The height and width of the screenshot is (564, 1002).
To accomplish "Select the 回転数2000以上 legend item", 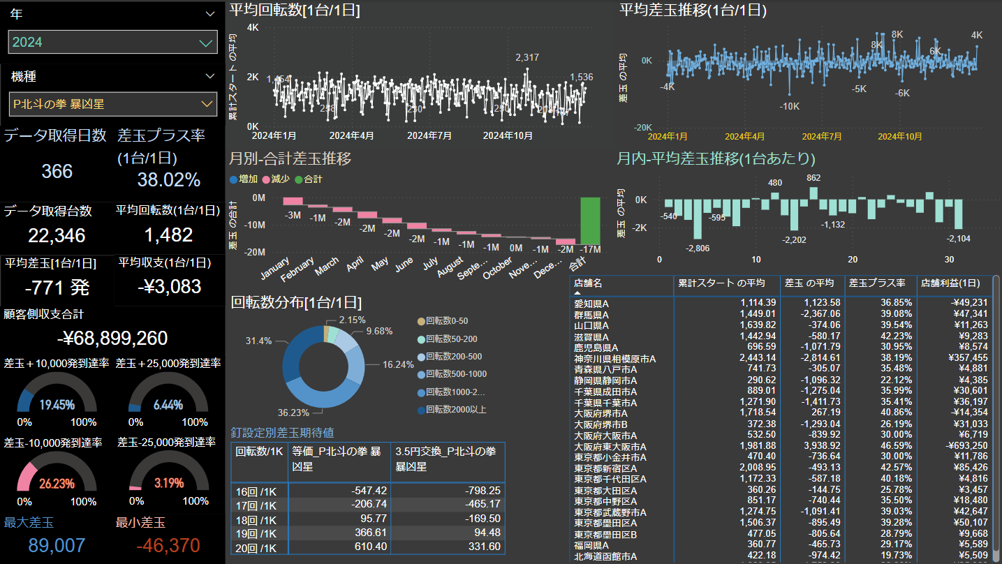I will tap(456, 410).
